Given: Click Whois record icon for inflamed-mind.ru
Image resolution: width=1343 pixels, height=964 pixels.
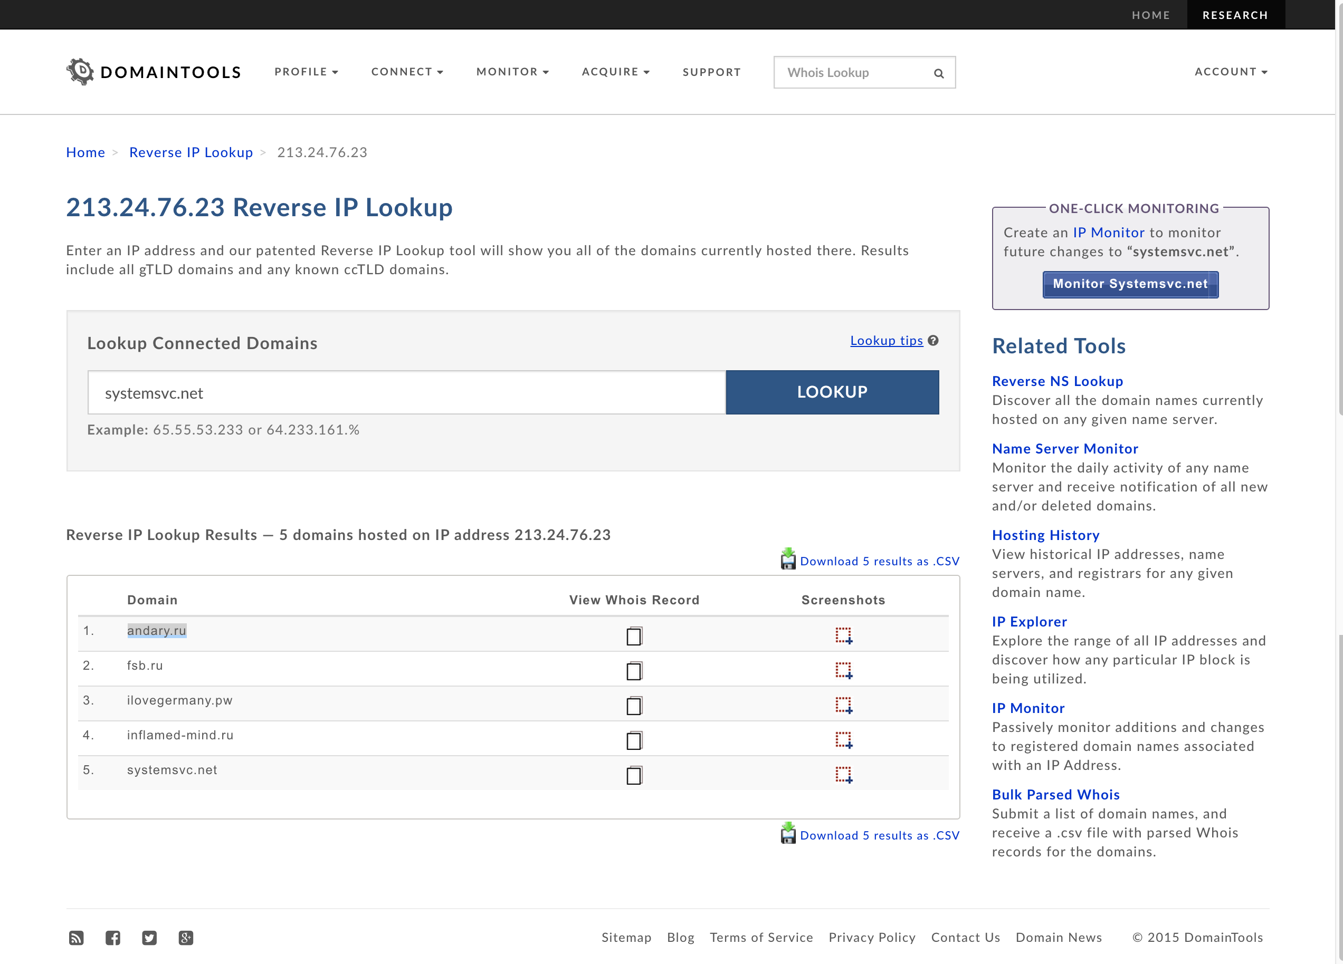Looking at the screenshot, I should click(634, 740).
